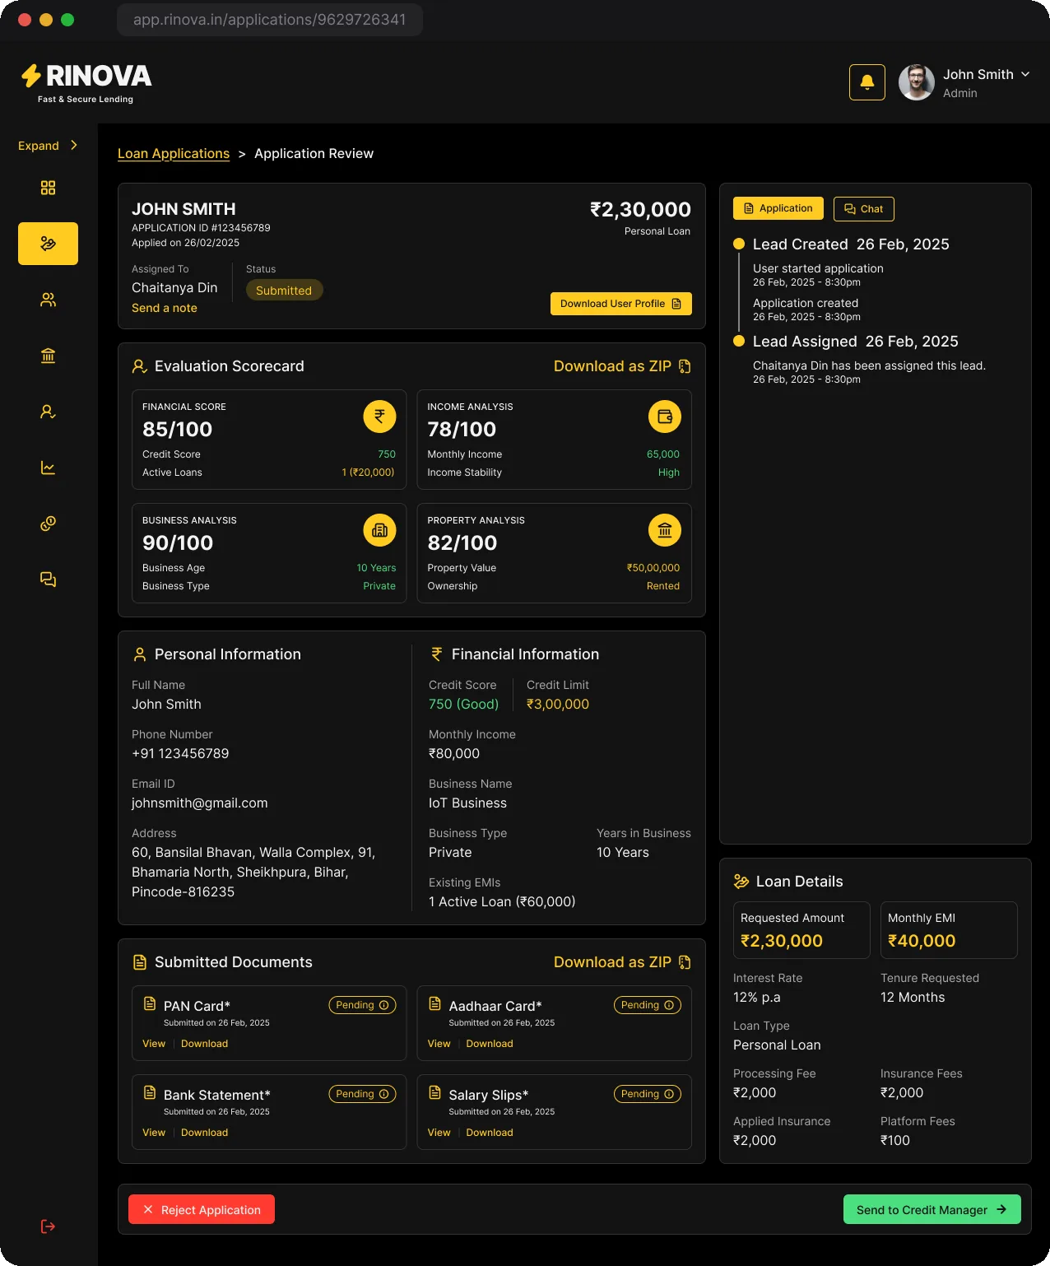This screenshot has height=1266, width=1050.
Task: Click the Property Analysis bank icon
Action: point(665,530)
